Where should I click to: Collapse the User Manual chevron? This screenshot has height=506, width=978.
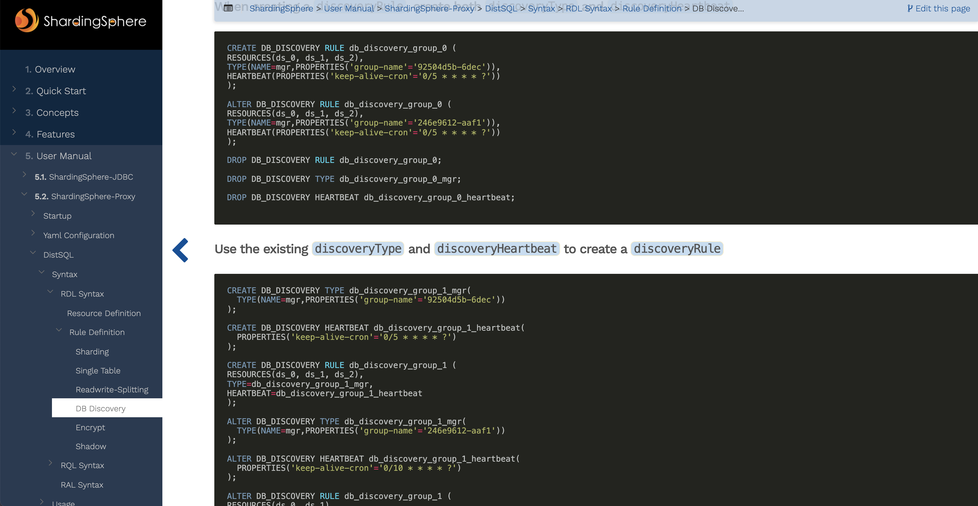click(x=14, y=154)
